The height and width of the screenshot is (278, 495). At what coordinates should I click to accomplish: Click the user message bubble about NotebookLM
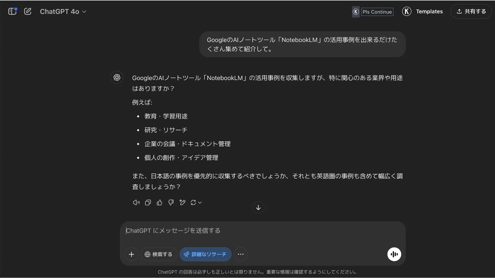(x=302, y=44)
